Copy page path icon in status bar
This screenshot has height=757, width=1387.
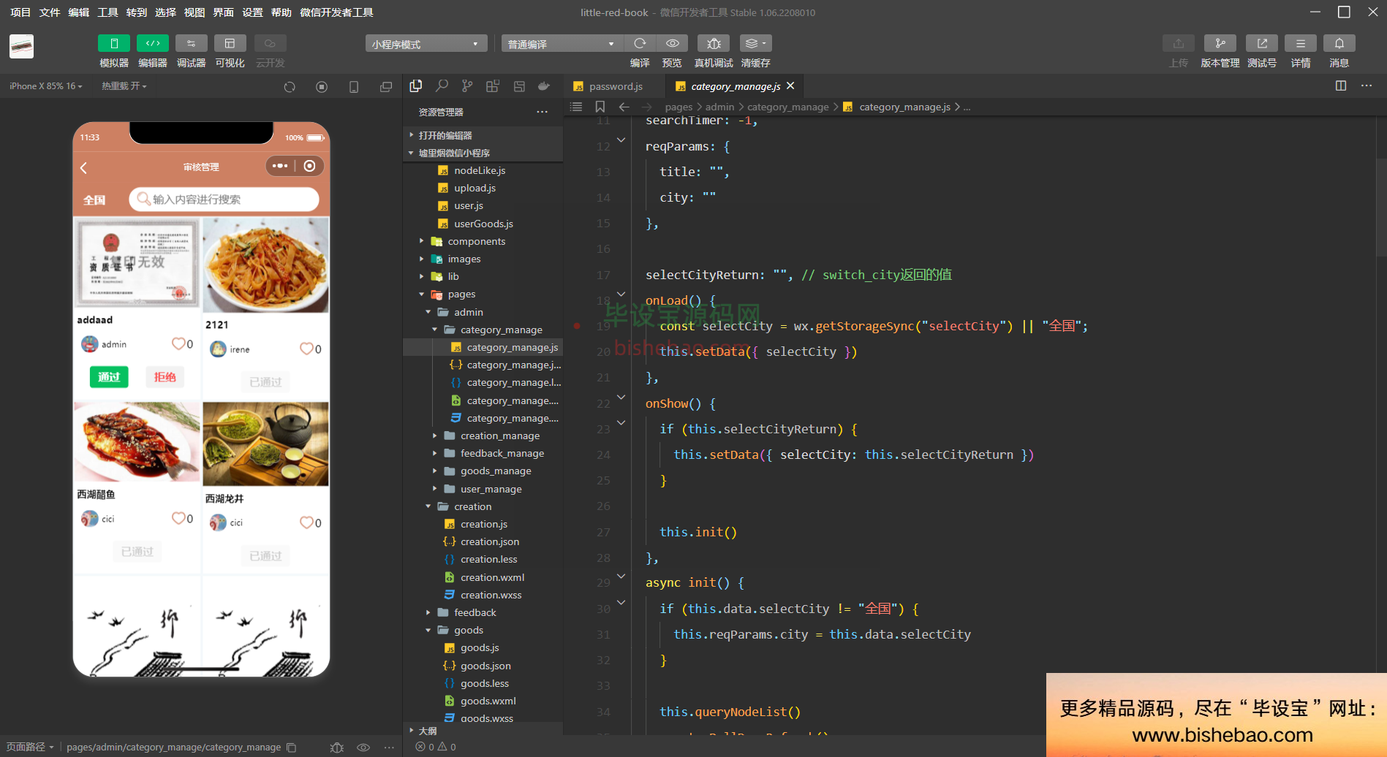point(292,747)
